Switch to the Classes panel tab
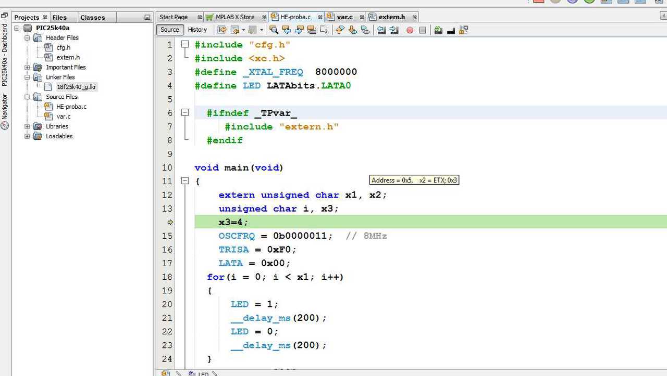The height and width of the screenshot is (376, 667). tap(93, 18)
